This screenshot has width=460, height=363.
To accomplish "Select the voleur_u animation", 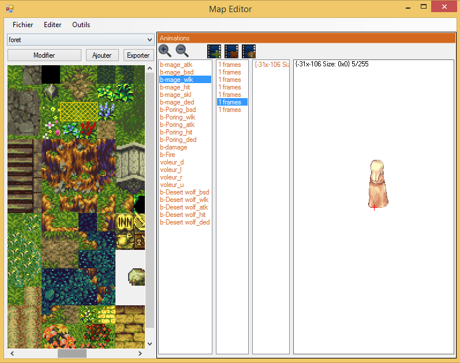I will tap(185, 185).
